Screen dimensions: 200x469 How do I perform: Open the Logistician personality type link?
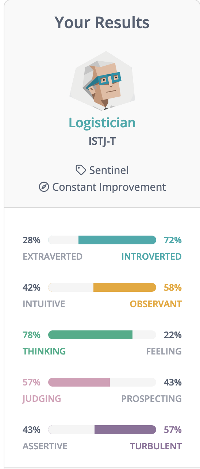(x=102, y=123)
